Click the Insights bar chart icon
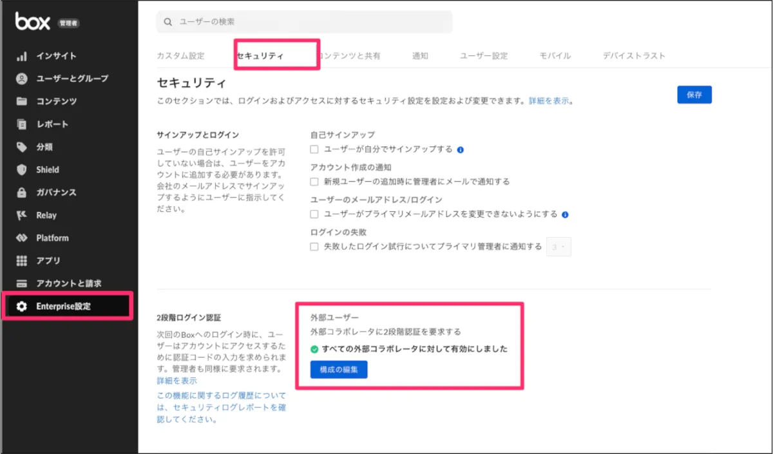The width and height of the screenshot is (773, 454). 22,56
